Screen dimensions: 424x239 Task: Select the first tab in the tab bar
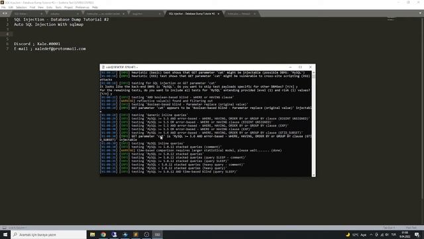(28, 13)
